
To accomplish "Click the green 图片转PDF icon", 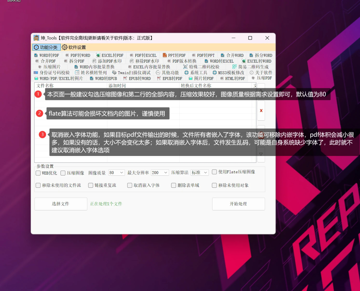I will click(x=190, y=78).
